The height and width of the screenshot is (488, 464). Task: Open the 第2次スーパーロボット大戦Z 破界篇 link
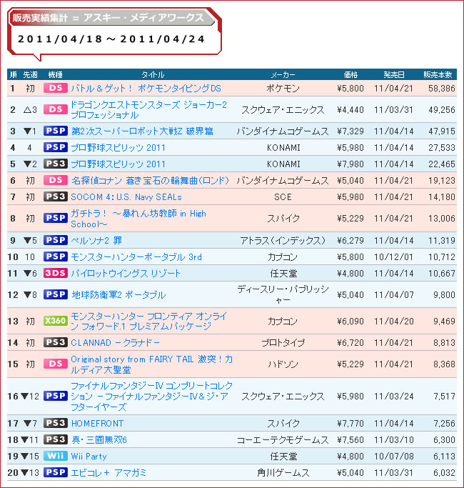pyautogui.click(x=142, y=131)
